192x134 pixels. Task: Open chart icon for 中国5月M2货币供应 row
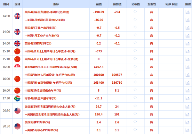[188, 90]
